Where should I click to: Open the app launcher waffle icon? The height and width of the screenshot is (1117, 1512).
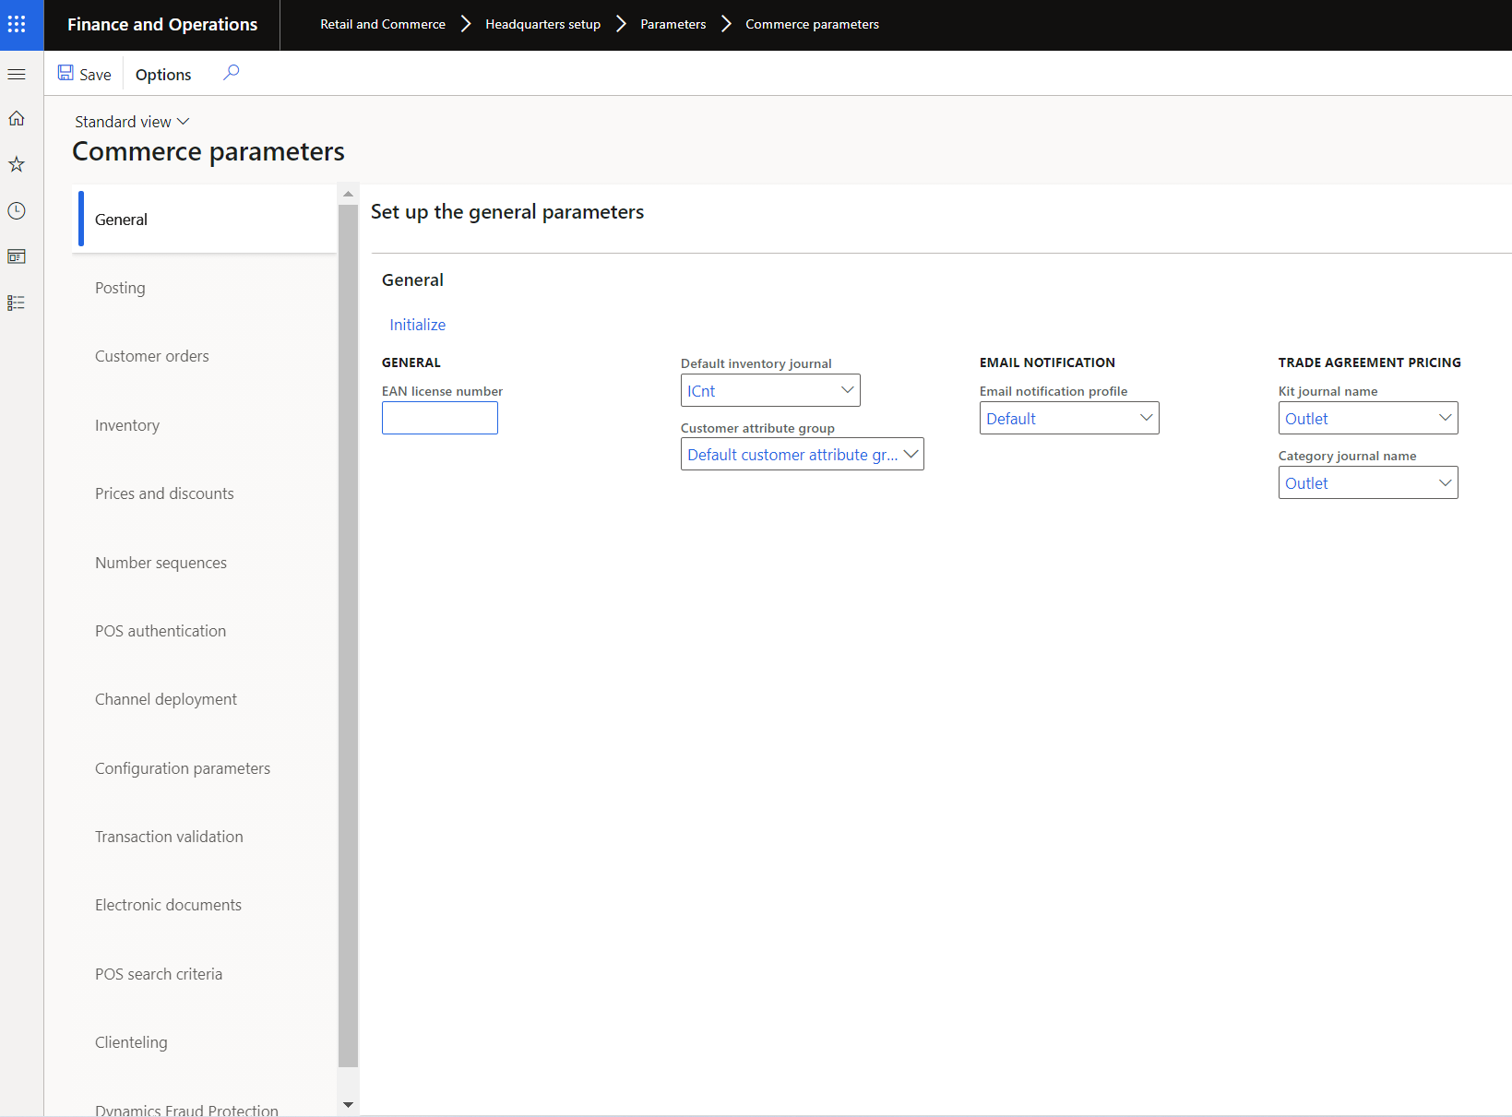coord(17,25)
